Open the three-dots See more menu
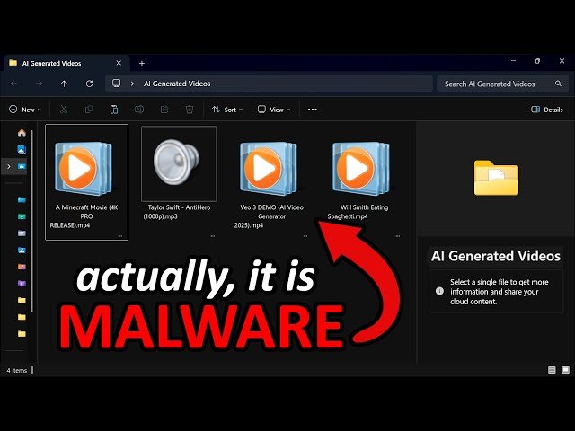Viewport: 575px width, 431px height. coord(313,110)
